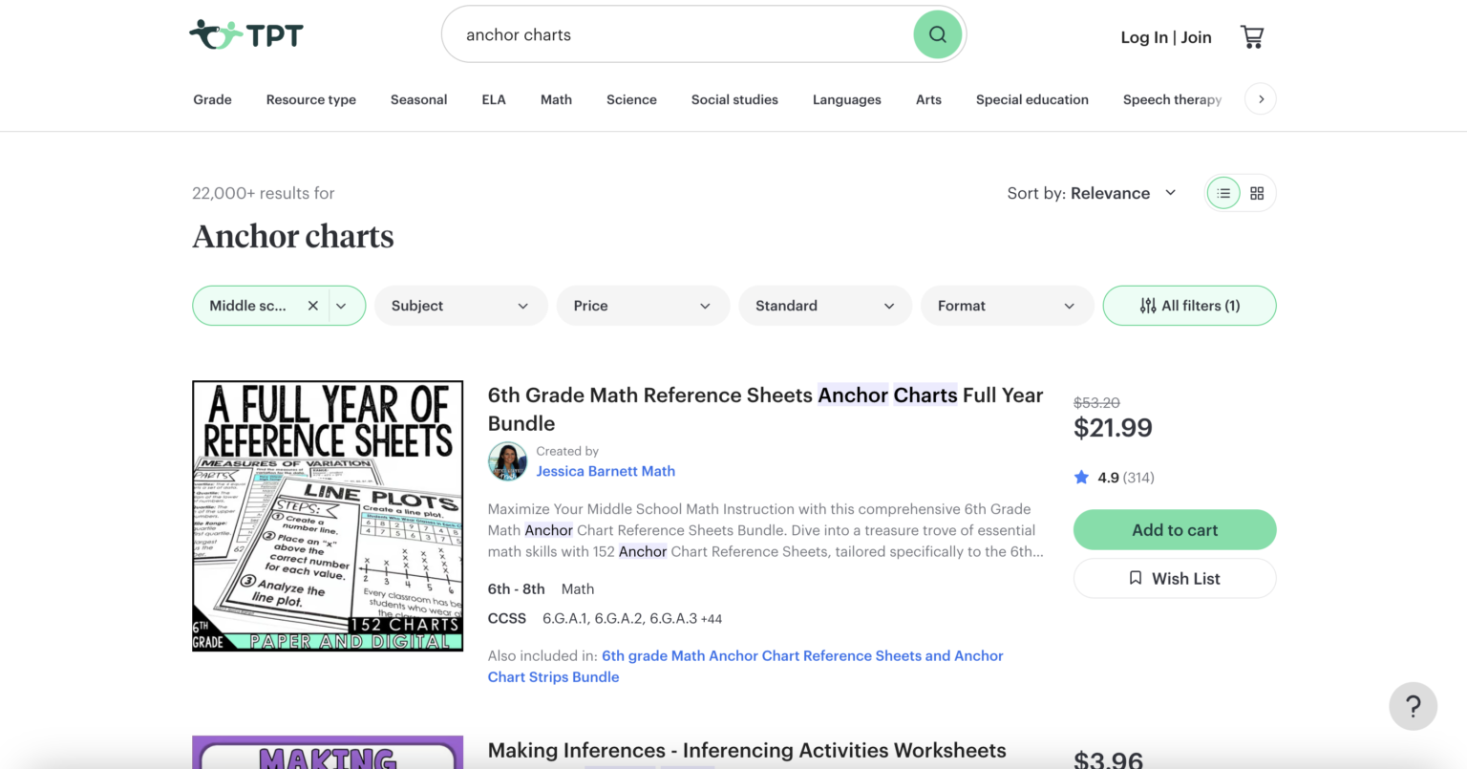Browse the Special education category

[1032, 99]
